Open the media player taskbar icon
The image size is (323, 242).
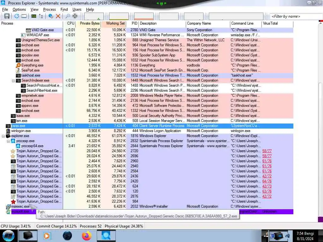click(x=47, y=236)
